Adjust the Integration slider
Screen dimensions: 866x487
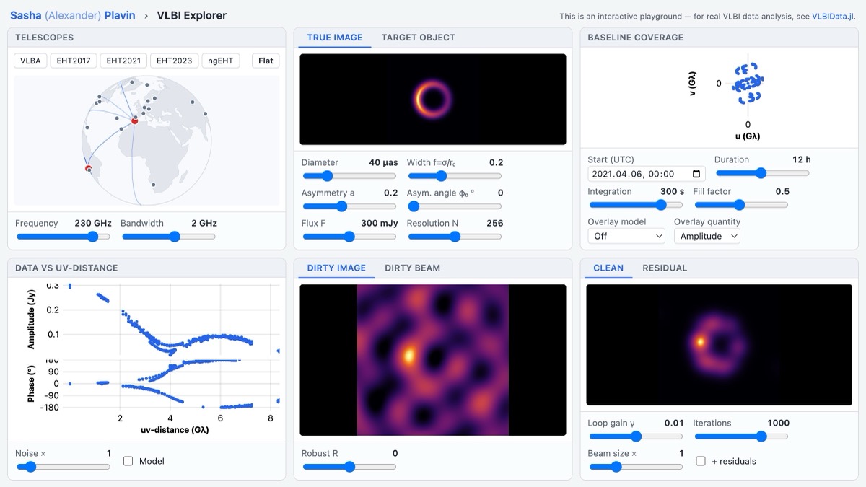coord(635,205)
